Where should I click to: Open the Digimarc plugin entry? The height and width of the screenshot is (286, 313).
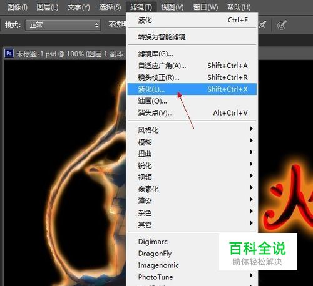click(153, 242)
